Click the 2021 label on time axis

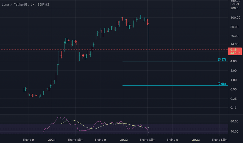pyautogui.click(x=52, y=140)
